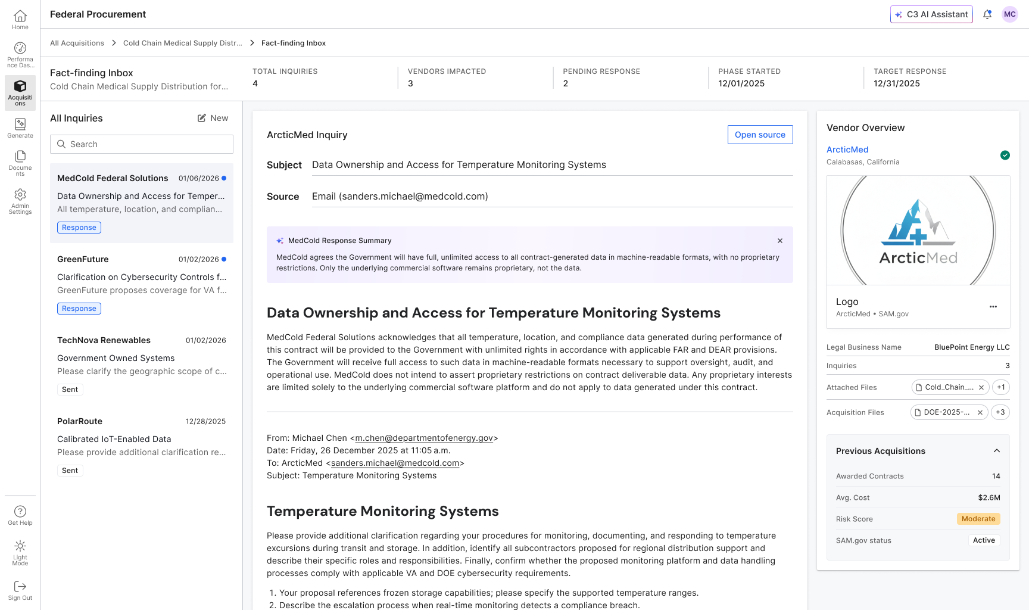1029x610 pixels.
Task: Click Target Response date 12/31/2025
Action: [x=897, y=83]
